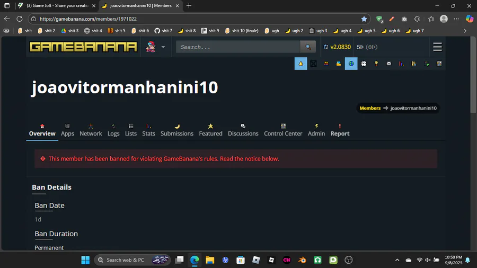Open the hamburger menu on GameBanana
The image size is (477, 268).
click(437, 47)
